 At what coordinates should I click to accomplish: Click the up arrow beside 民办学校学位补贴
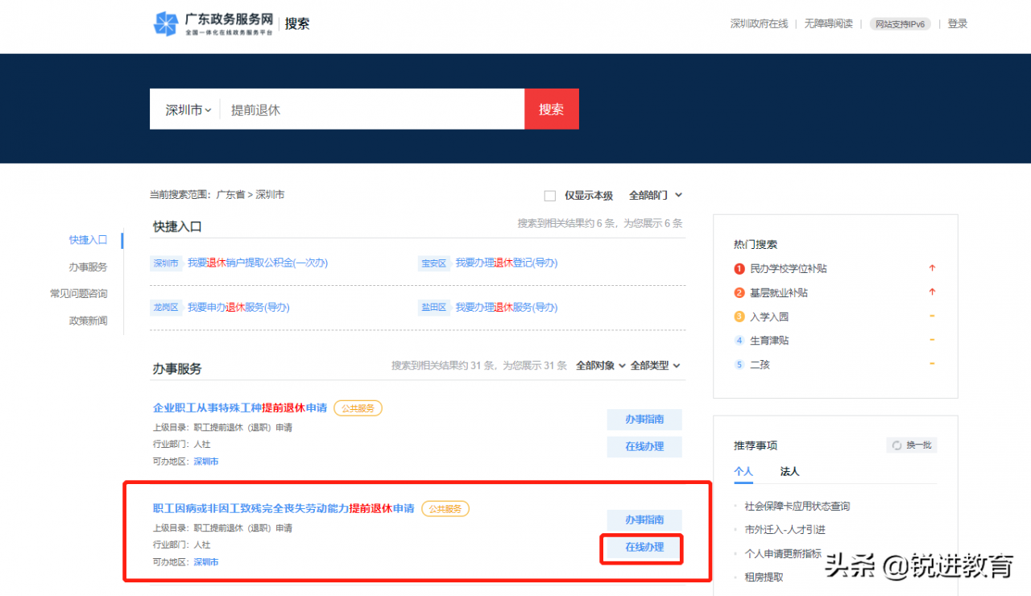click(932, 268)
